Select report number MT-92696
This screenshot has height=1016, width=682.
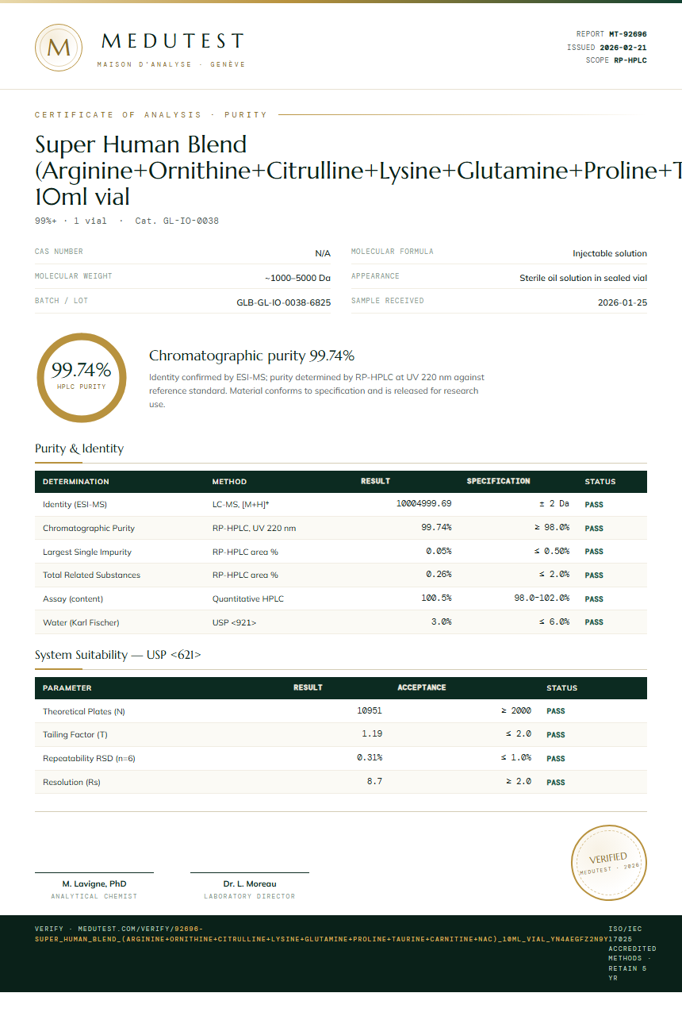click(x=628, y=34)
